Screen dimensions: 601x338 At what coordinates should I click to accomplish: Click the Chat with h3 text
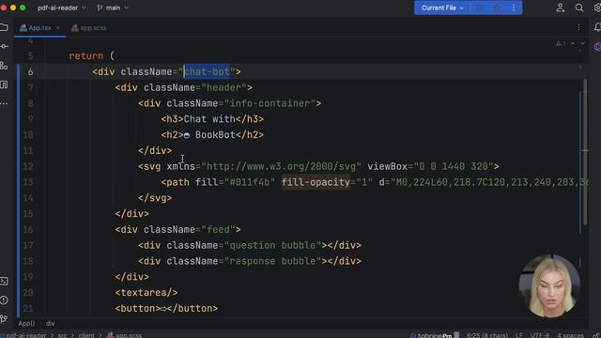[209, 119]
